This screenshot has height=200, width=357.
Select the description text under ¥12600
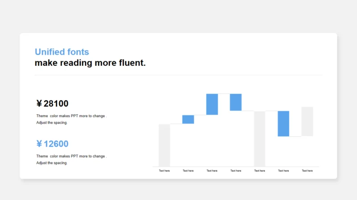tap(71, 160)
